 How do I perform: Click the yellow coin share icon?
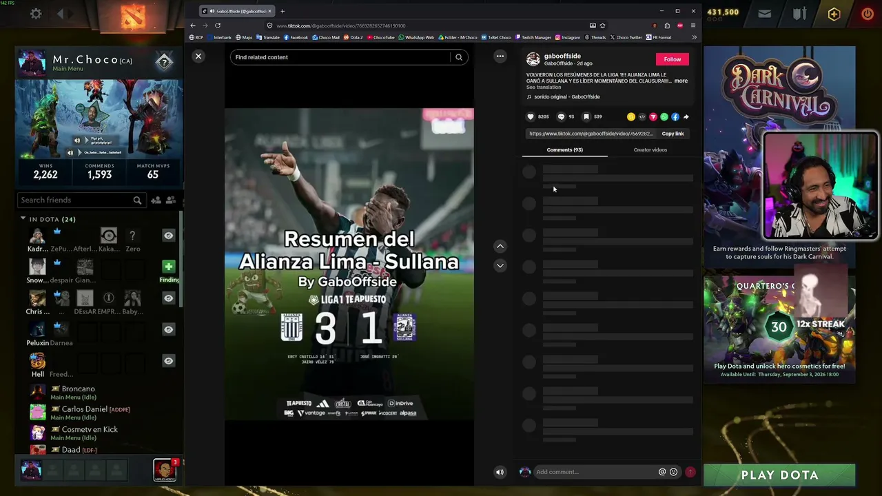[x=630, y=117]
